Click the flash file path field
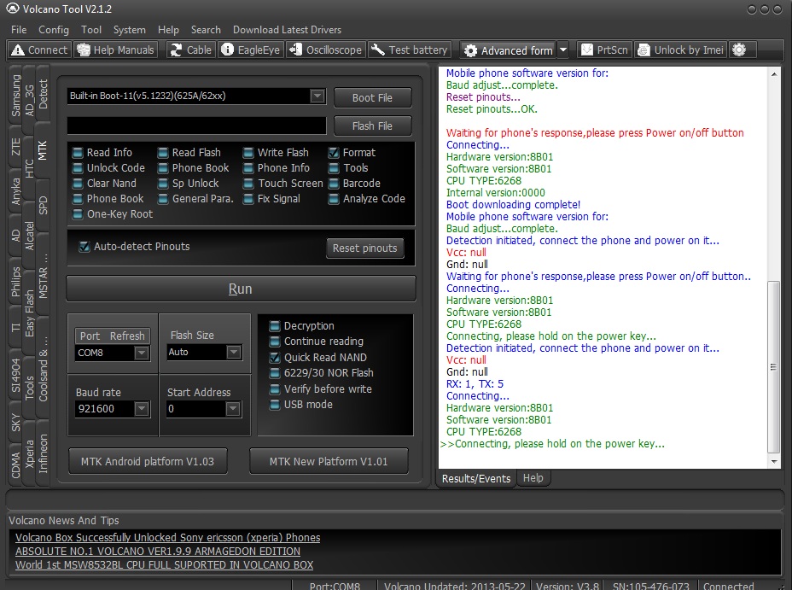 196,126
